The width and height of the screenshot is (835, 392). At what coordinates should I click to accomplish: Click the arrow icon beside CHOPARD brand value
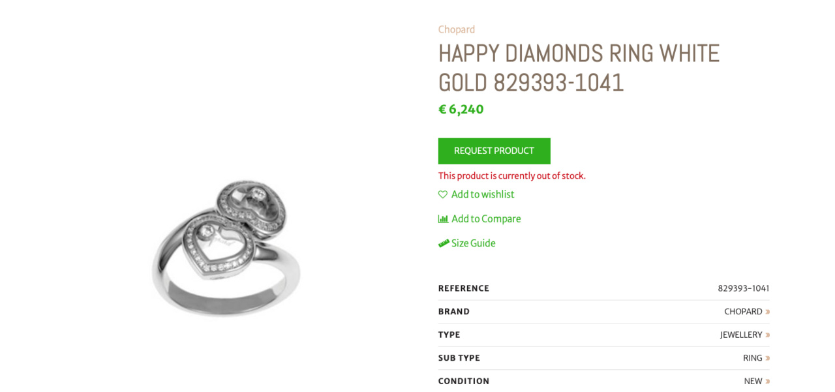point(768,312)
